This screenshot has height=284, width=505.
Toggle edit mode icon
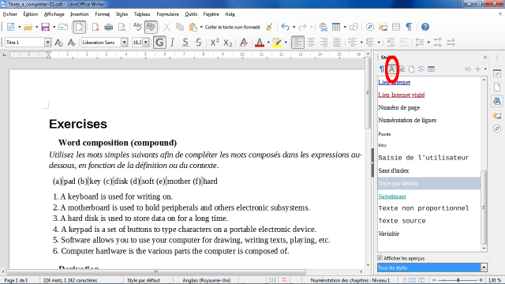click(79, 27)
